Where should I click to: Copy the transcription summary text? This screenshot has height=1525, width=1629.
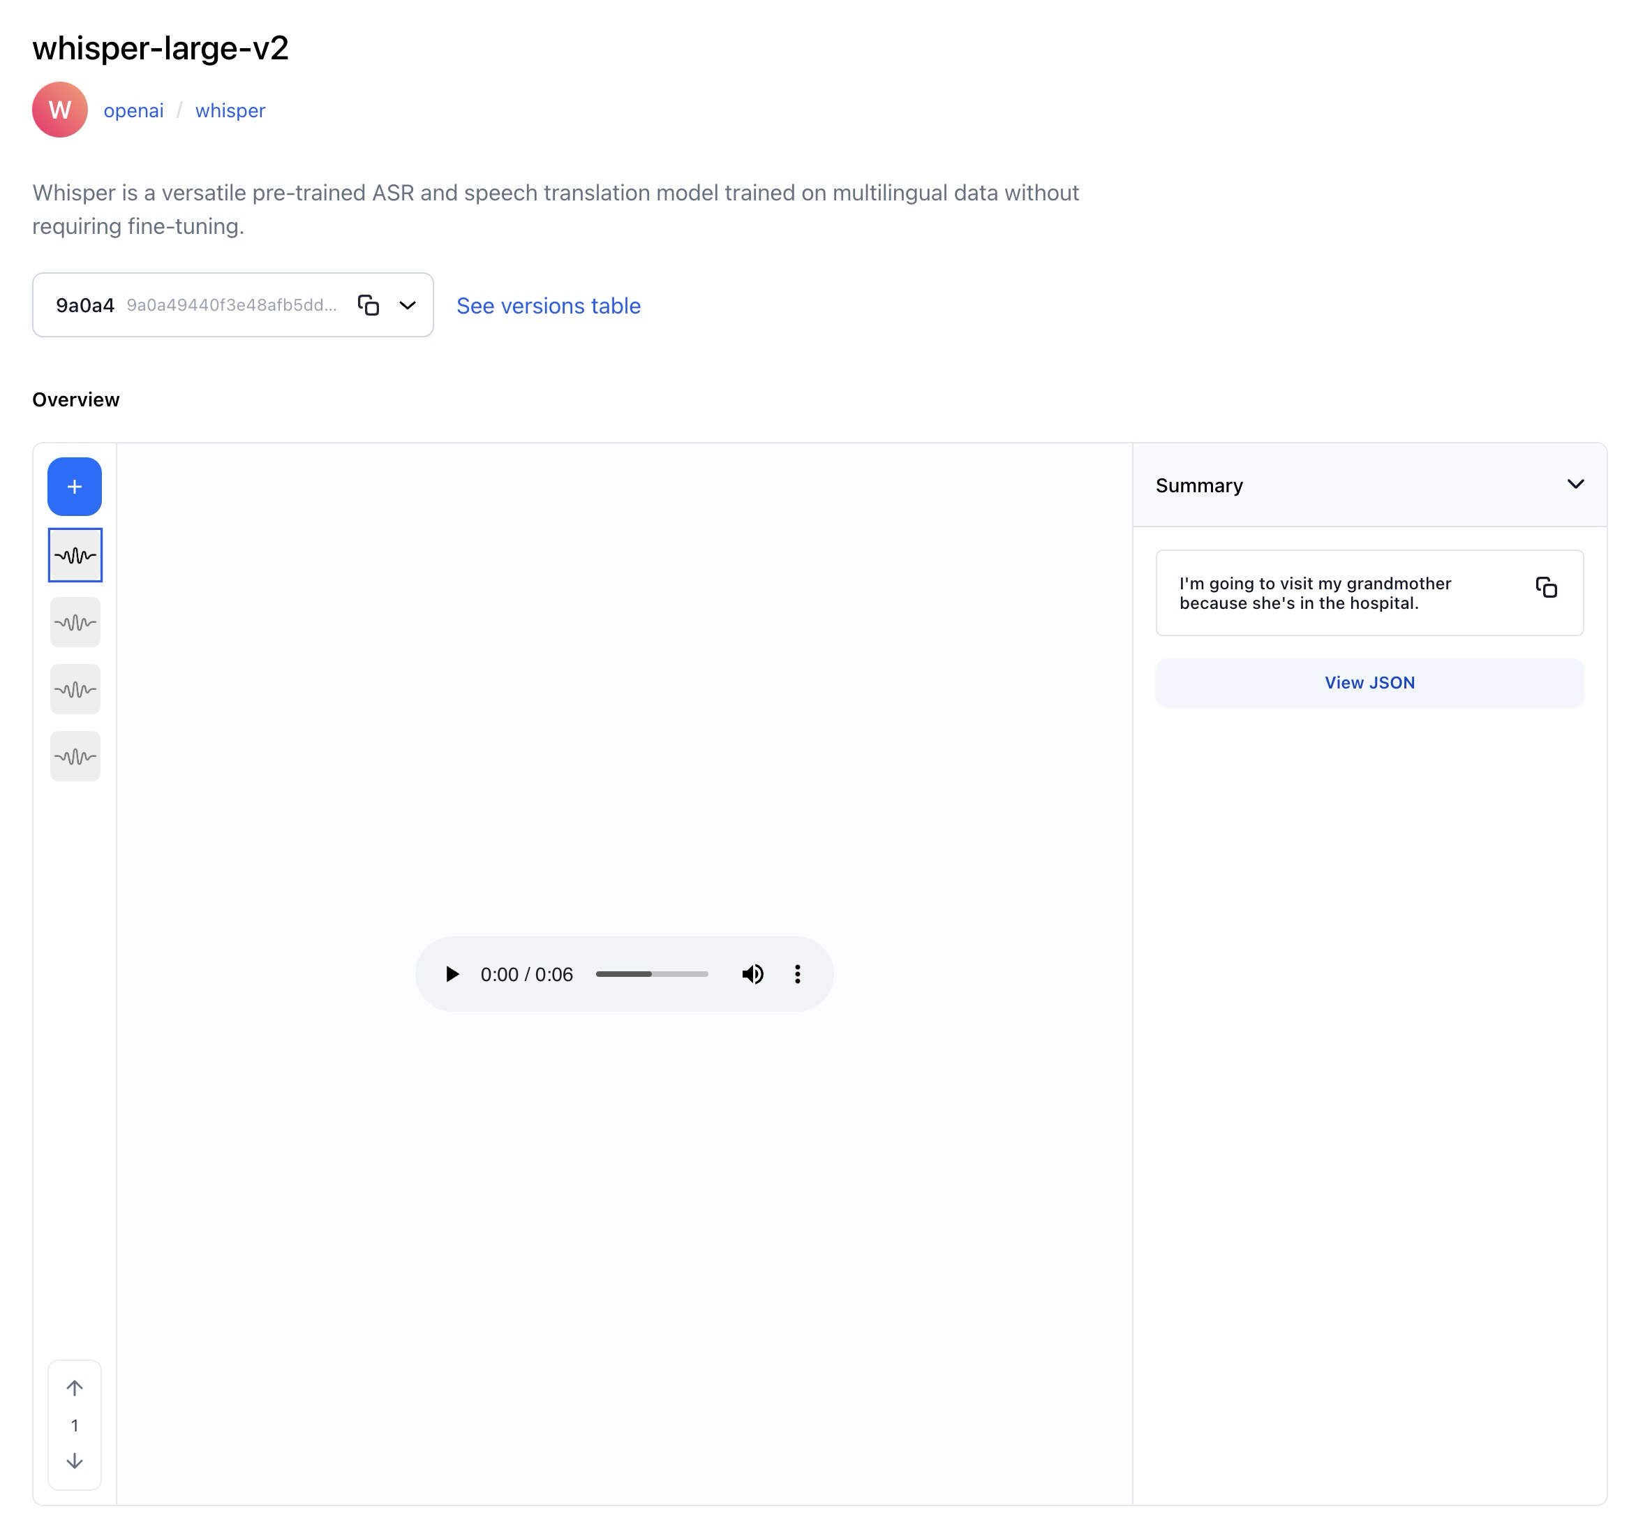click(x=1545, y=587)
